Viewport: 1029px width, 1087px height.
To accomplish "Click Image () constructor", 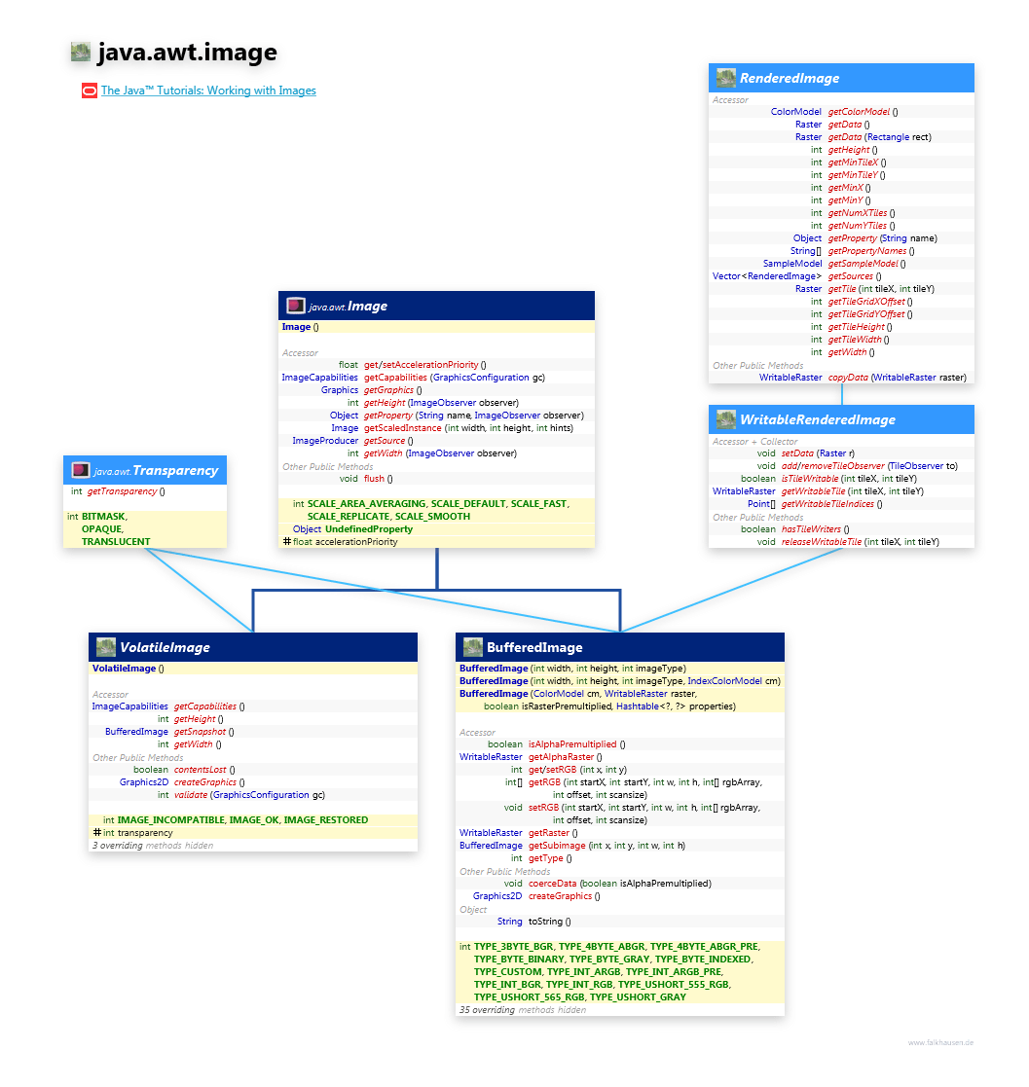I will (300, 327).
